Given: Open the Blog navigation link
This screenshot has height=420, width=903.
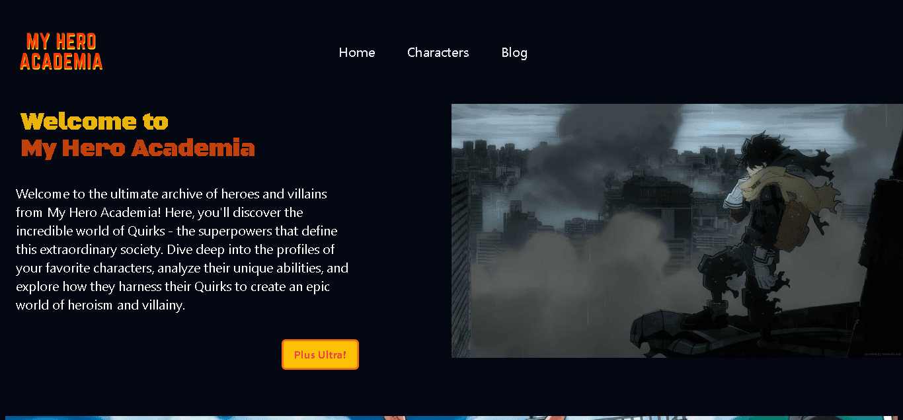Looking at the screenshot, I should point(514,52).
